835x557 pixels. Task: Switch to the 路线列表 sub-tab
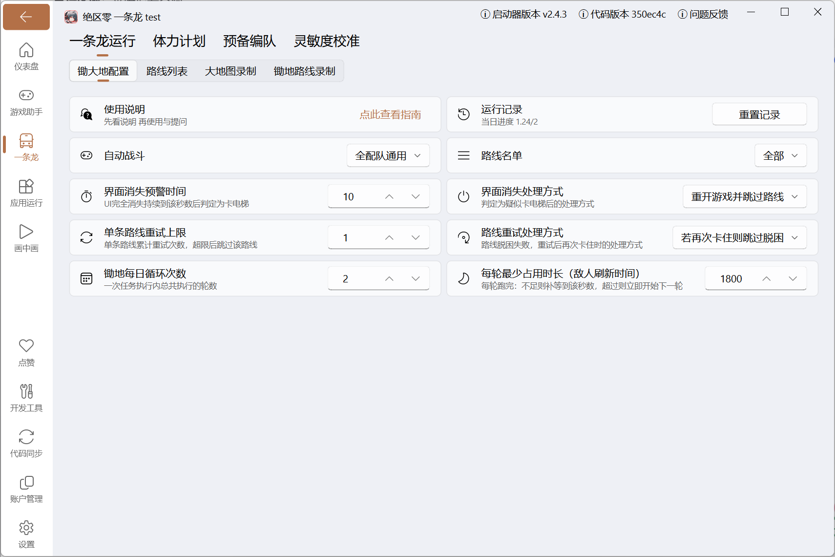(x=167, y=71)
